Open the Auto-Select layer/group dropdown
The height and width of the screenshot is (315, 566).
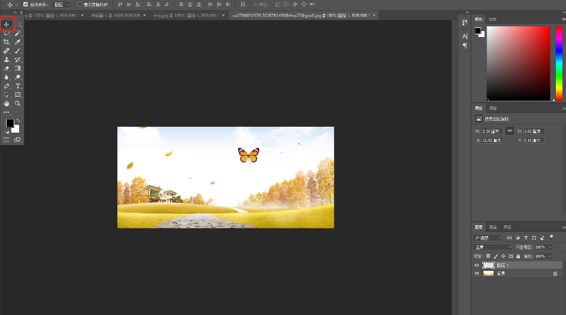tap(62, 4)
